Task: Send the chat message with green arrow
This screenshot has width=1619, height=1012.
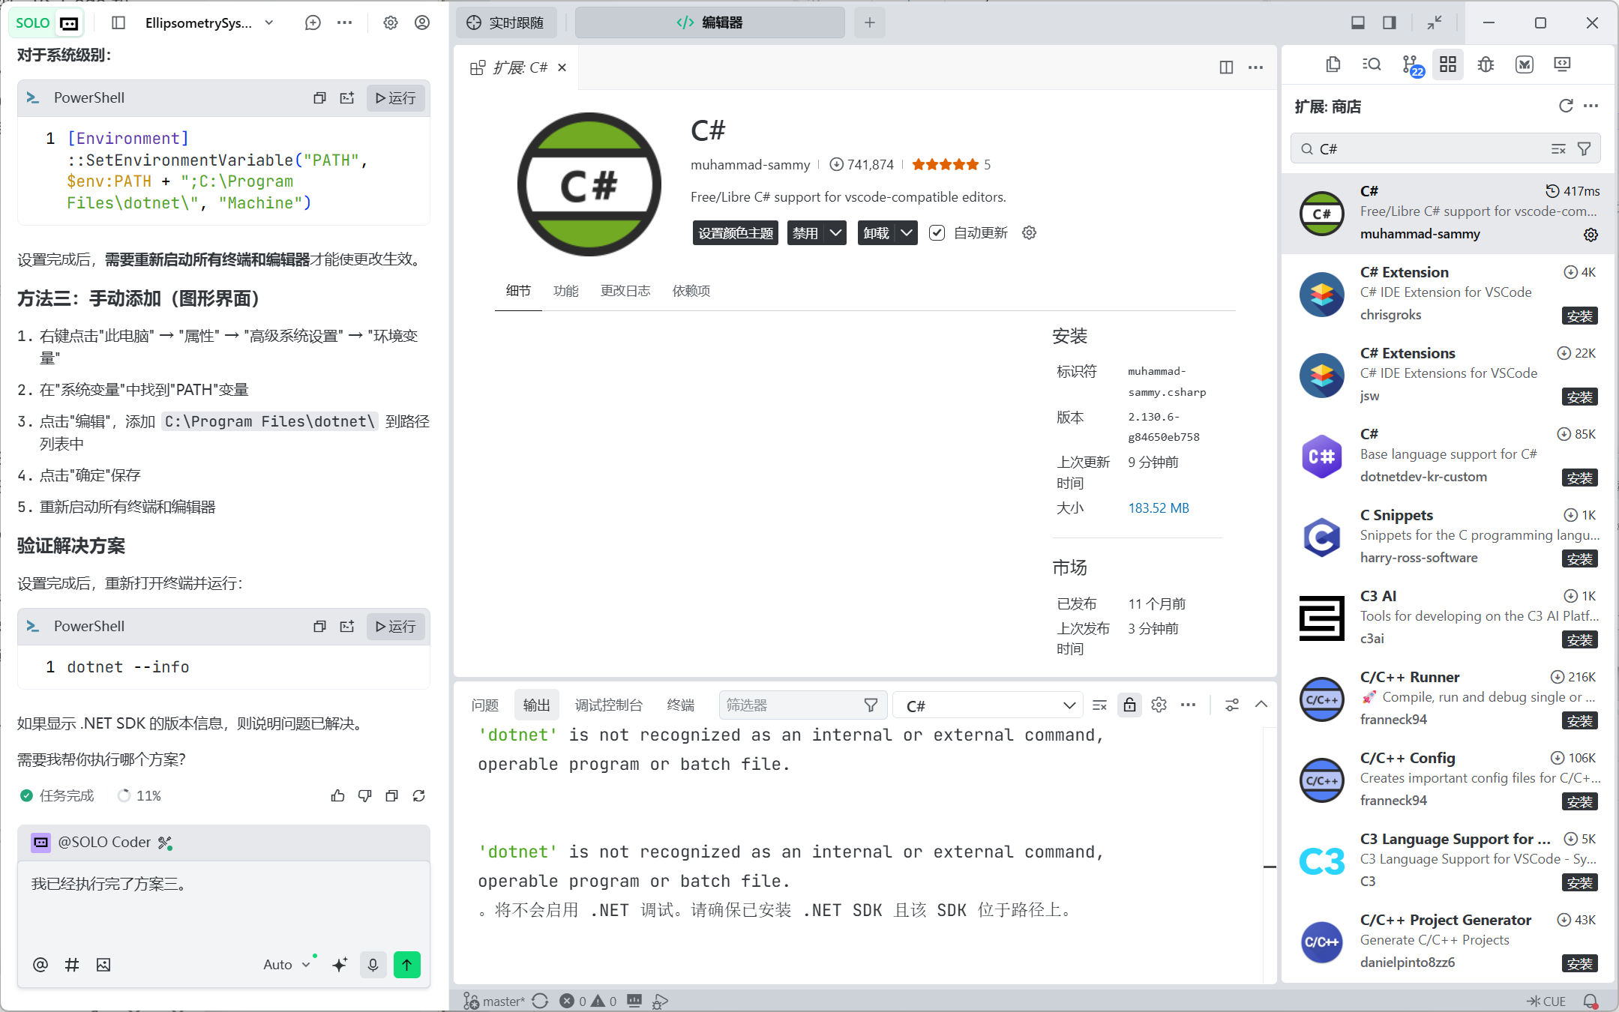Action: coord(406,965)
